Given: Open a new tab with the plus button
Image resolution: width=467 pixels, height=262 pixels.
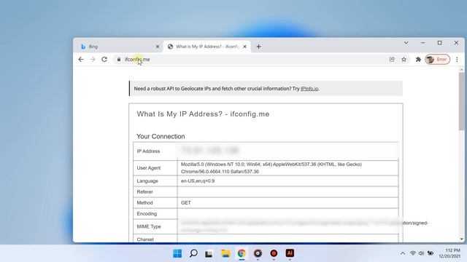Looking at the screenshot, I should pyautogui.click(x=258, y=47).
